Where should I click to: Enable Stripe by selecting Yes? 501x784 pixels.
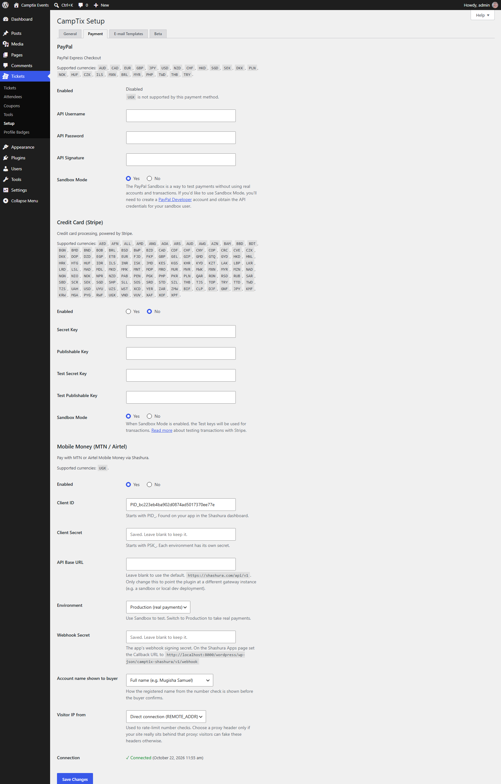(x=128, y=311)
